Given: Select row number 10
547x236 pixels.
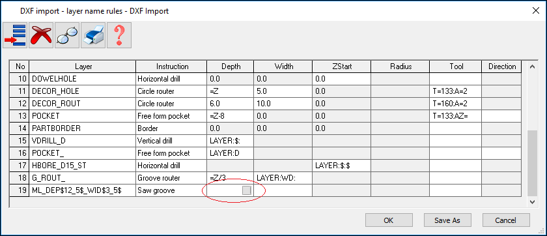Looking at the screenshot, I should click(19, 79).
